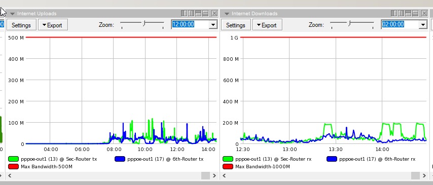Adjust Zoom slider in Internet Uploads
This screenshot has height=185, width=433.
(x=143, y=23)
